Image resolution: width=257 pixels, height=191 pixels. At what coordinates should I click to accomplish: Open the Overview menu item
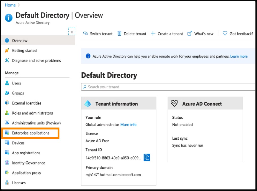(38, 40)
